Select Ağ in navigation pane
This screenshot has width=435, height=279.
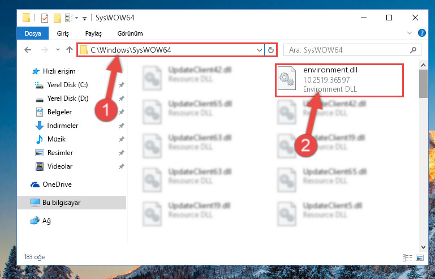pyautogui.click(x=46, y=221)
